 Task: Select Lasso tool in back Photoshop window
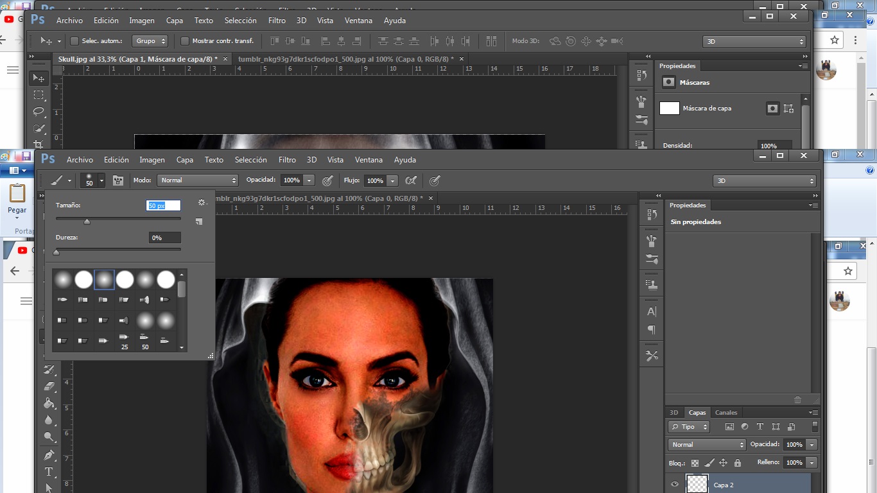[x=39, y=112]
